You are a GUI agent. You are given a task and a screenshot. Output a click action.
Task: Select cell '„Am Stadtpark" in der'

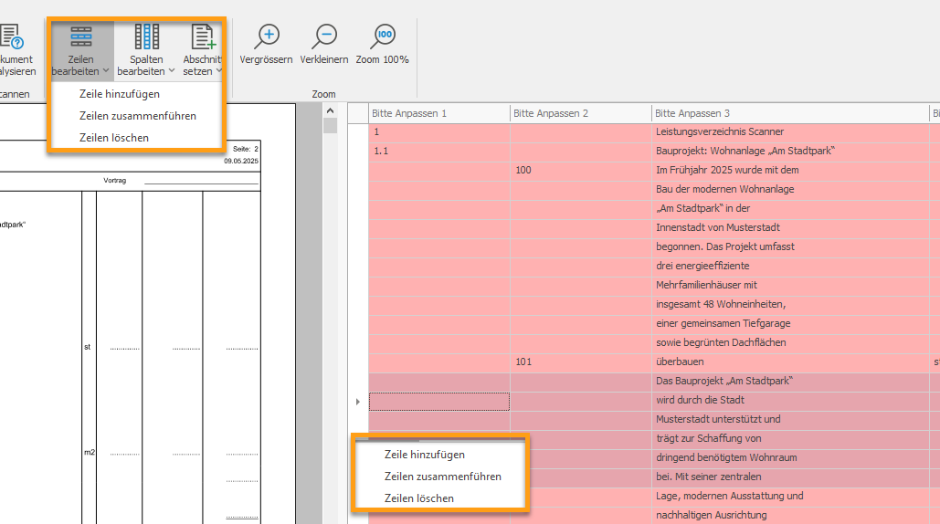coord(790,208)
